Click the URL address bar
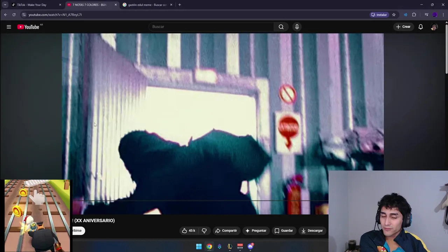The width and height of the screenshot is (448, 252). (x=196, y=15)
